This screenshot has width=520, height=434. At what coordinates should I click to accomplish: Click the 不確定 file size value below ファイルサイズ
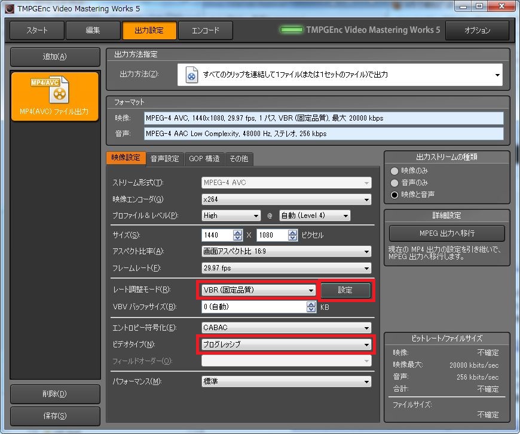[488, 415]
